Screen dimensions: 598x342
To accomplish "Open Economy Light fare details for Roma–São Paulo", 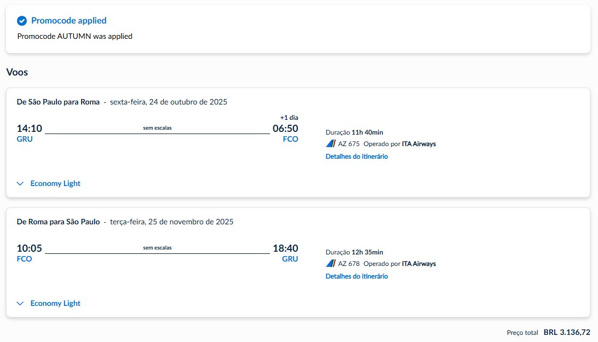I will click(55, 303).
